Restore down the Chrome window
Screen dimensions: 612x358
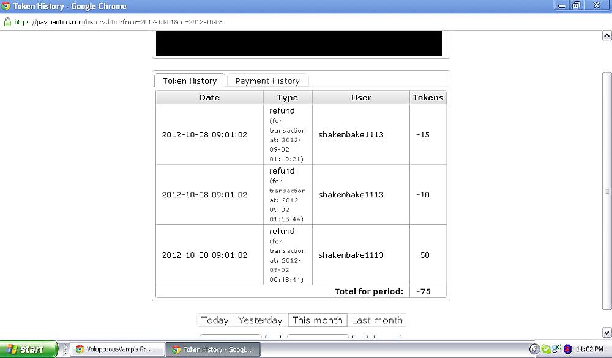coord(576,5)
